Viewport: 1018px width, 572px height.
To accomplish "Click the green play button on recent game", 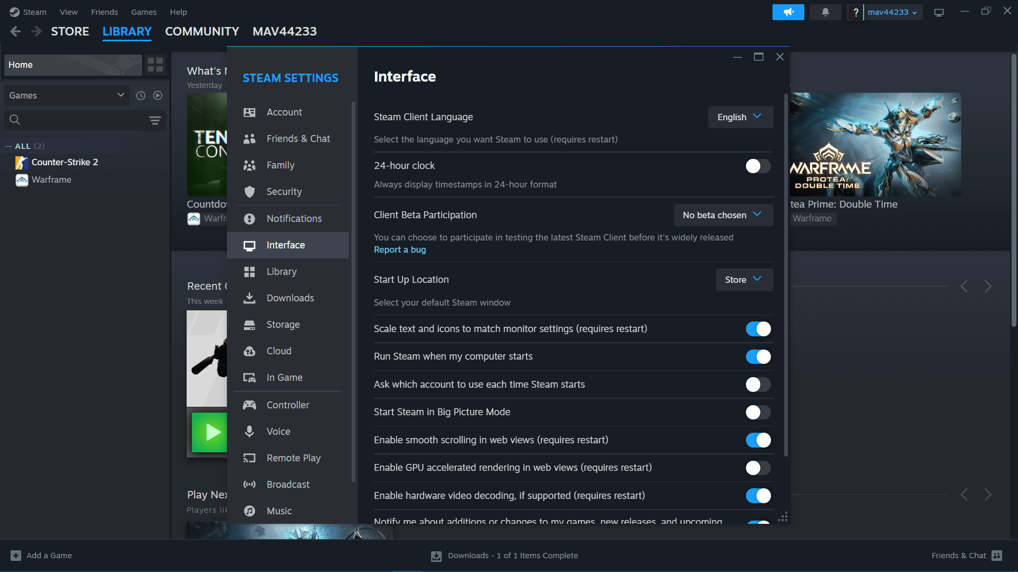I will point(209,432).
